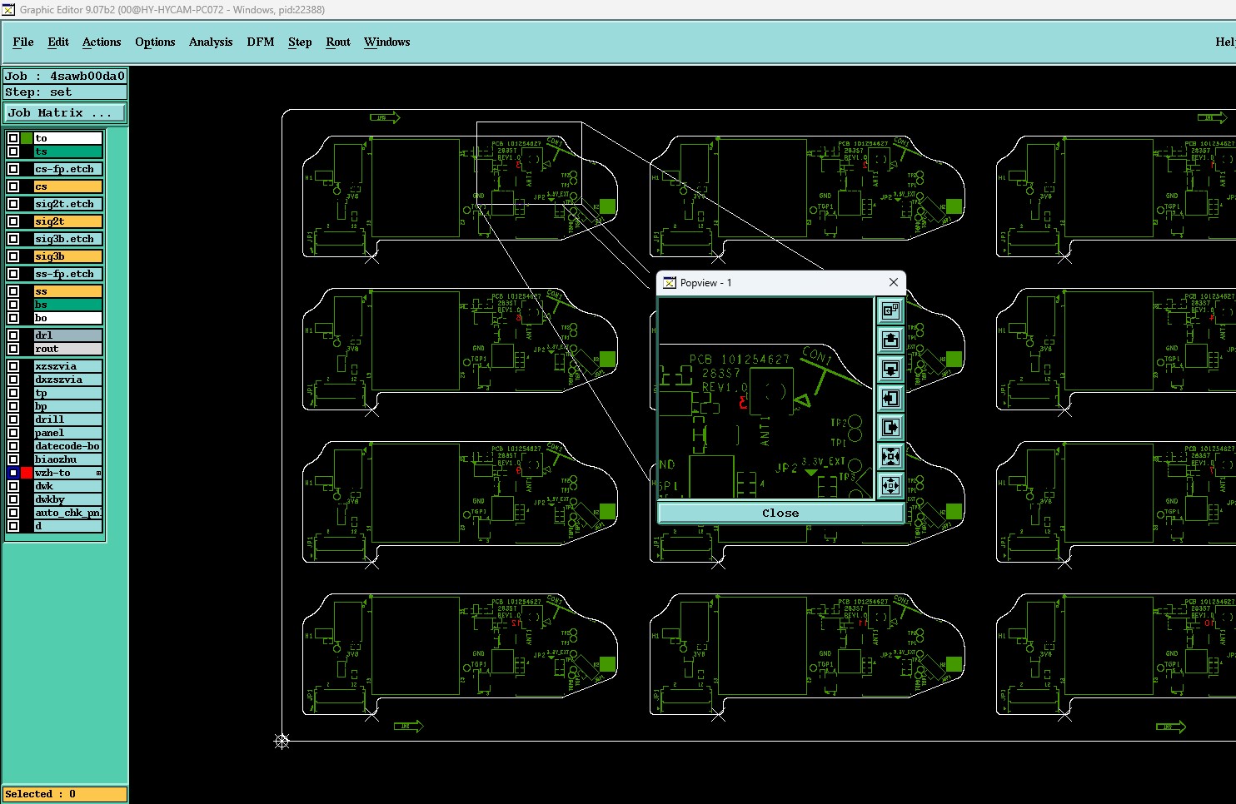
Task: Toggle the checkbox for layer 'sig2t'
Action: coord(13,221)
